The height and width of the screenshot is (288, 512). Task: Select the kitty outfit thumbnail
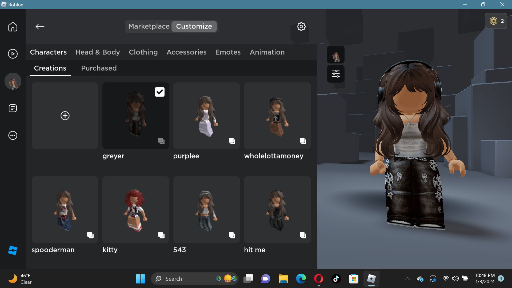click(136, 210)
